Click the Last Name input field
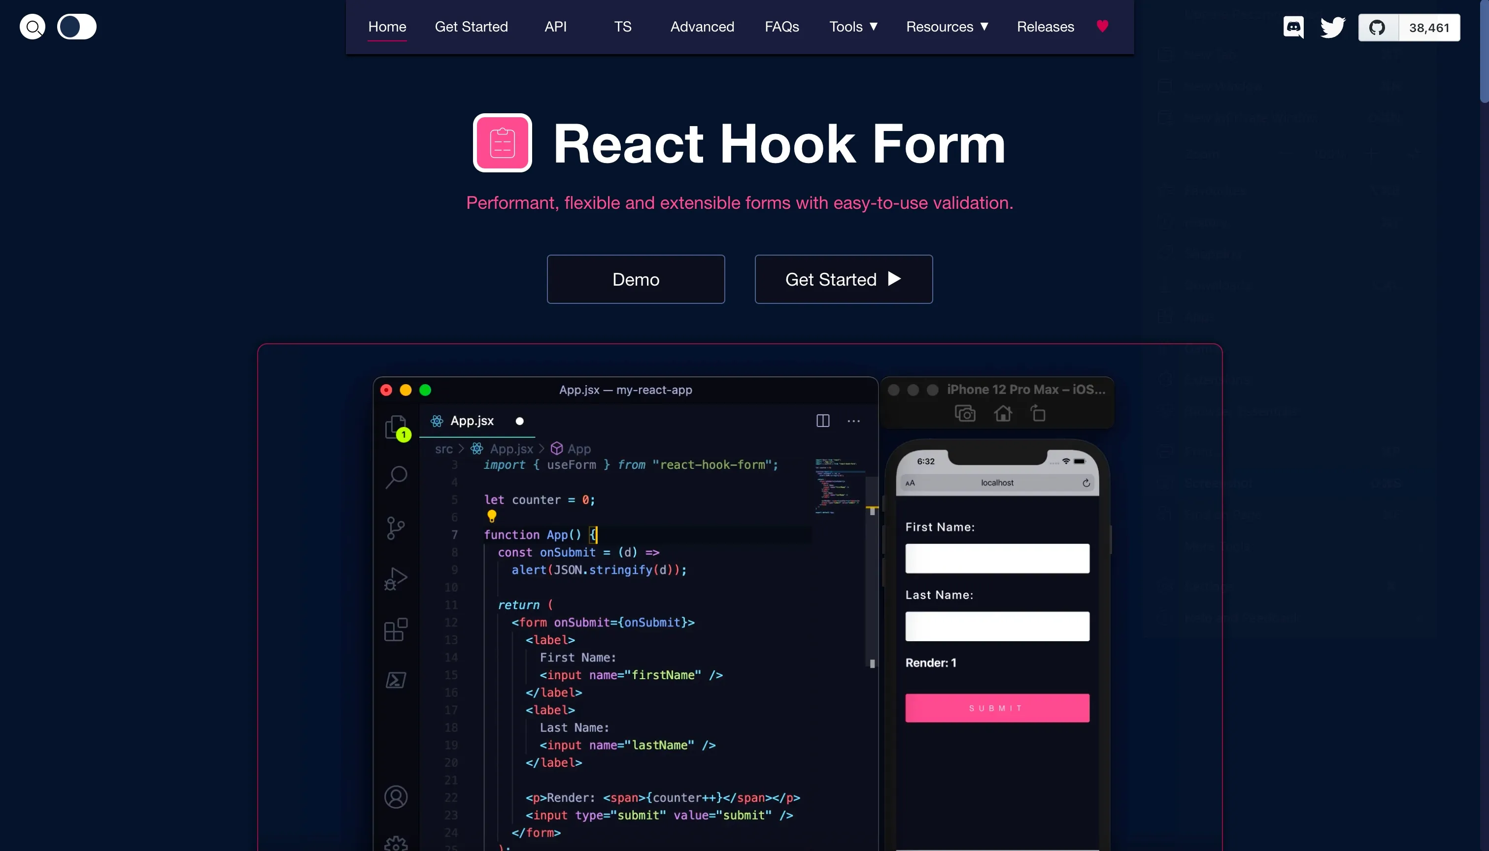This screenshot has width=1489, height=851. (997, 626)
